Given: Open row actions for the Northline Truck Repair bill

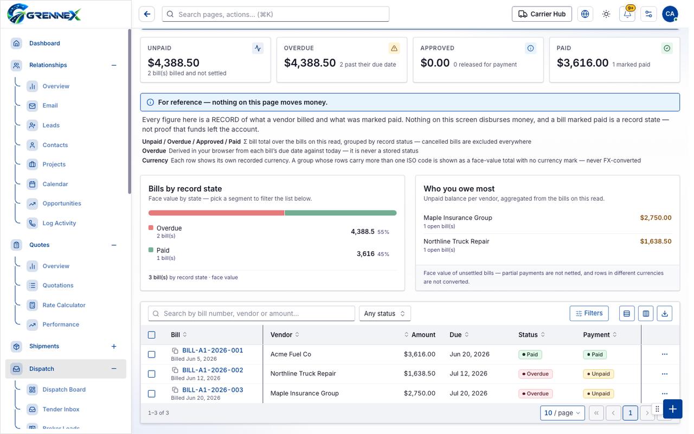Looking at the screenshot, I should pos(665,374).
